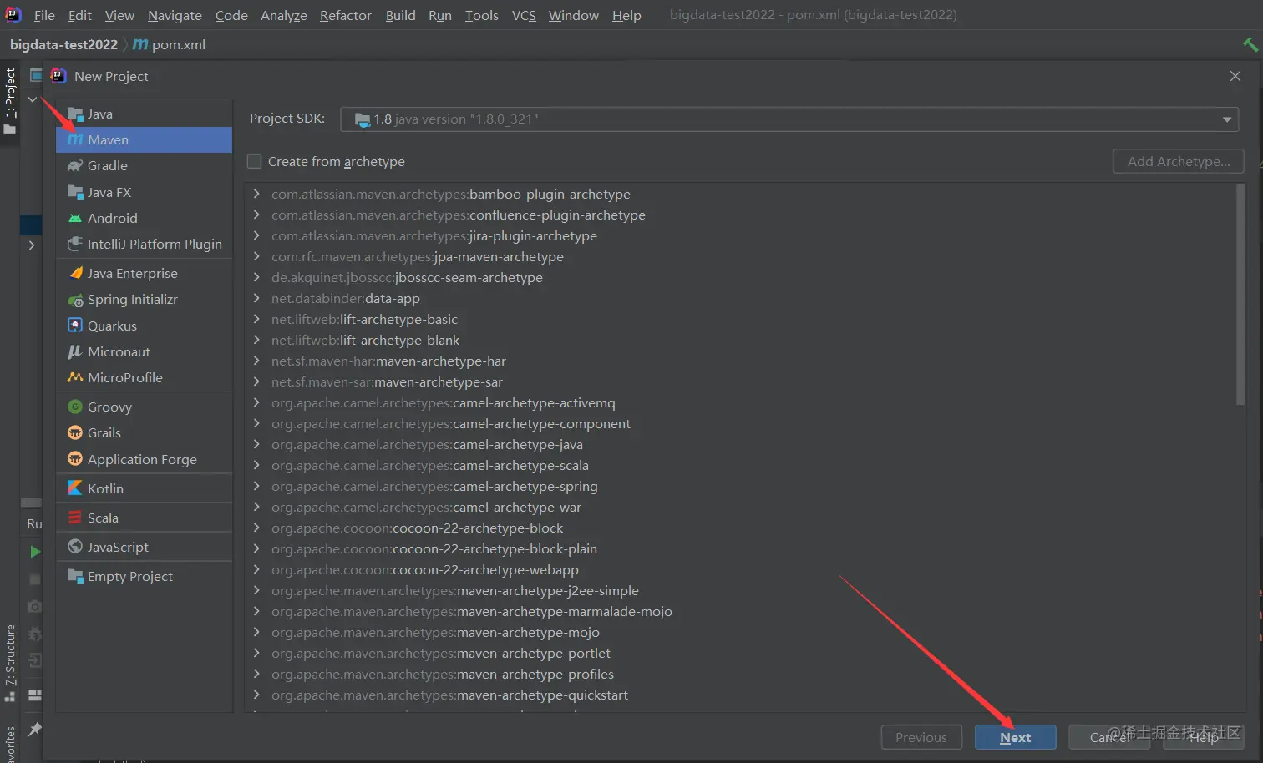Image resolution: width=1263 pixels, height=763 pixels.
Task: Expand jpa-maven-archetype entry
Action: click(x=256, y=256)
